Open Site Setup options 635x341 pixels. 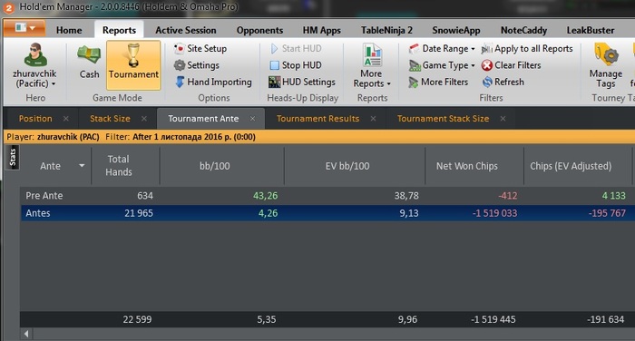point(200,49)
